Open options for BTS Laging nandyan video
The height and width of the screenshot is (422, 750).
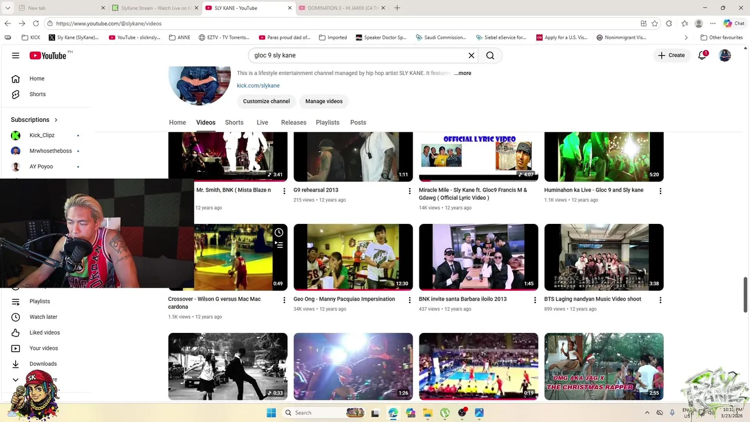pos(660,300)
